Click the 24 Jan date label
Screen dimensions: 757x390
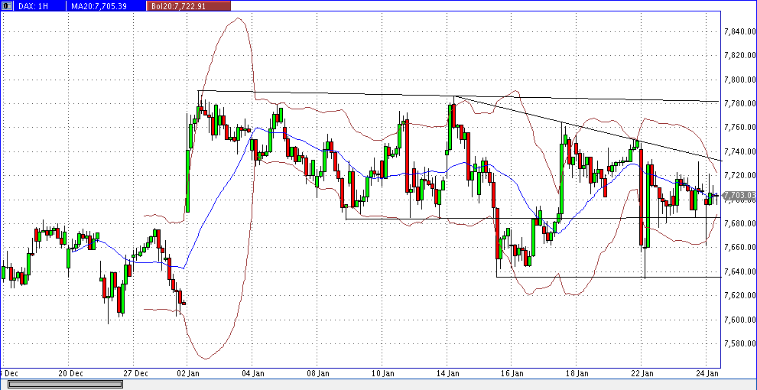click(x=707, y=373)
